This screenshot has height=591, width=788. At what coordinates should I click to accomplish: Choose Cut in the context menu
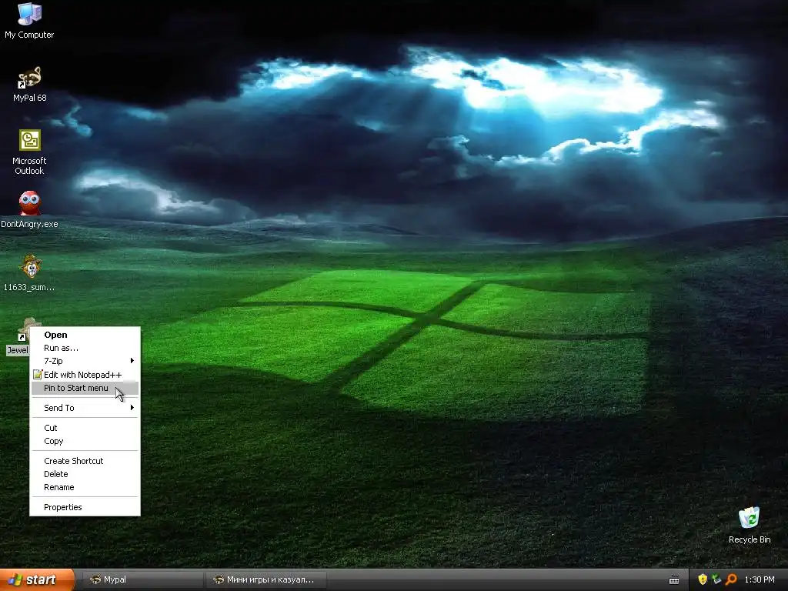coord(85,428)
